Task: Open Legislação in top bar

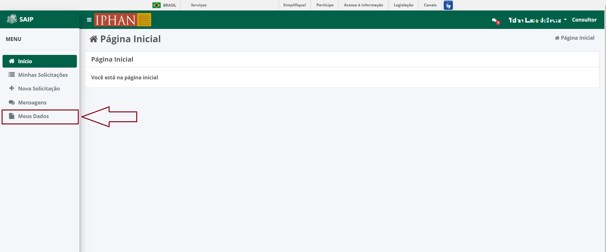Action: pos(403,5)
